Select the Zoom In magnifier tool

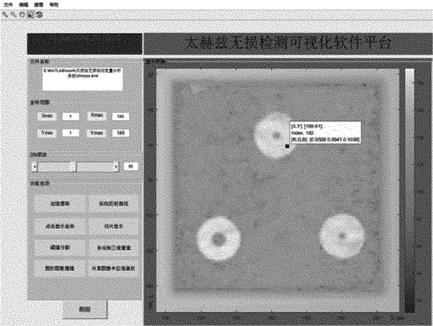pos(4,14)
